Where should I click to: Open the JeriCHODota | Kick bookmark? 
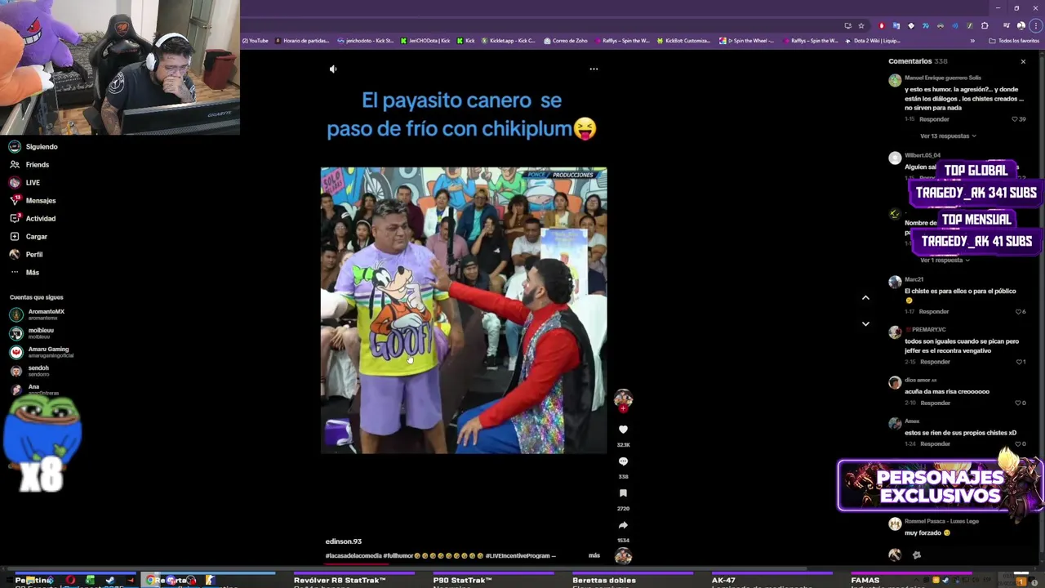tap(425, 40)
